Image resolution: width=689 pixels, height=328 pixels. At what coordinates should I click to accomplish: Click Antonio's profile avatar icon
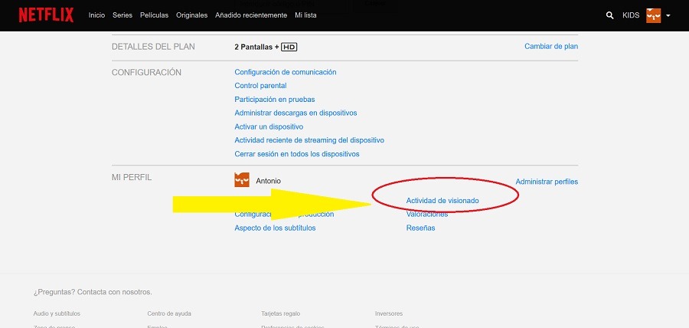(242, 180)
